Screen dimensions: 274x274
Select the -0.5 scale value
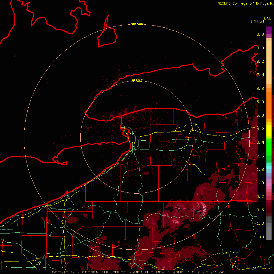tap(259, 210)
